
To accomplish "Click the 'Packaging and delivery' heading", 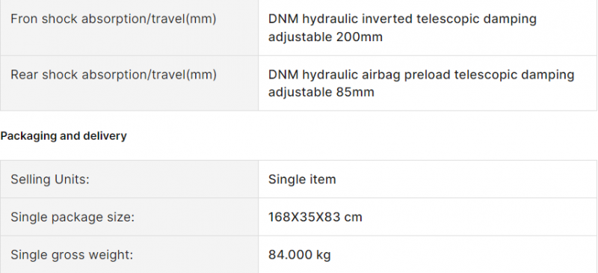I will 64,136.
